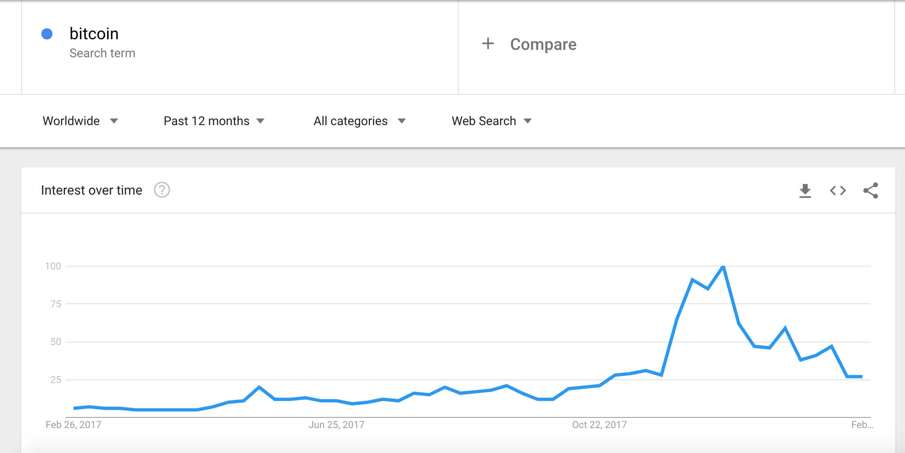Image resolution: width=905 pixels, height=453 pixels.
Task: Select the Jun 25, 2017 axis label
Action: click(336, 425)
